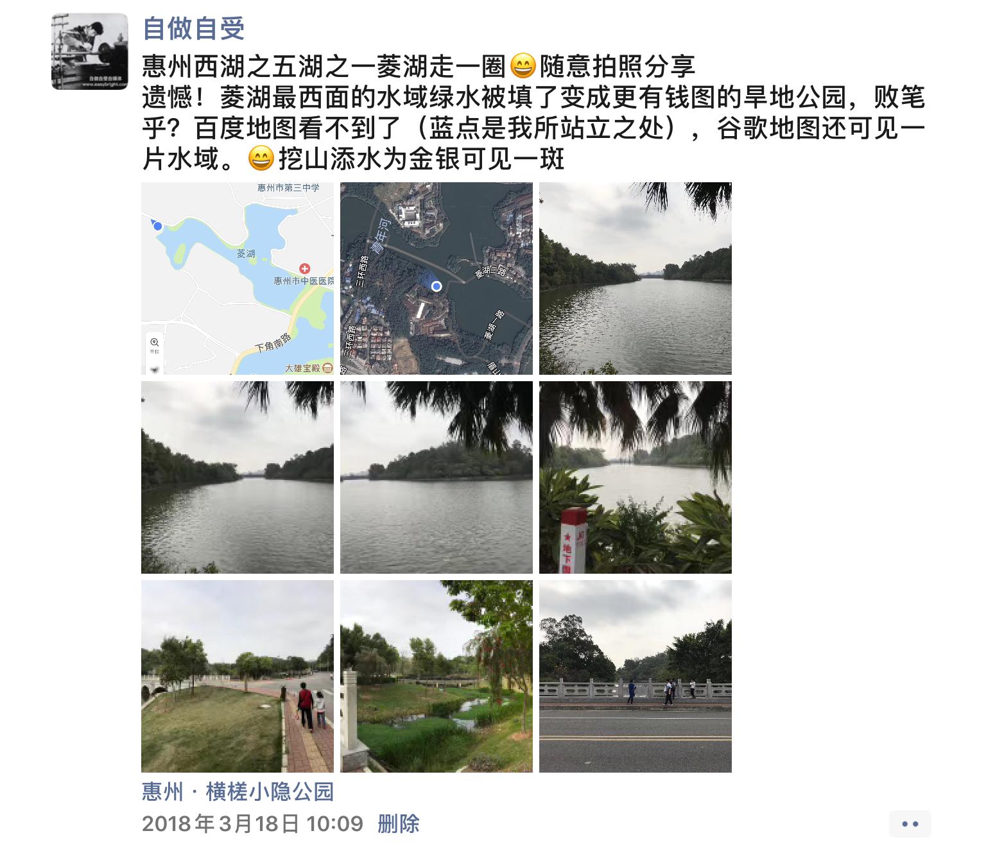
Task: Open the Google satellite map thumbnail
Action: [437, 279]
